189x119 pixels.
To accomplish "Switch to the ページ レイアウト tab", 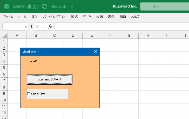I will click(x=54, y=17).
